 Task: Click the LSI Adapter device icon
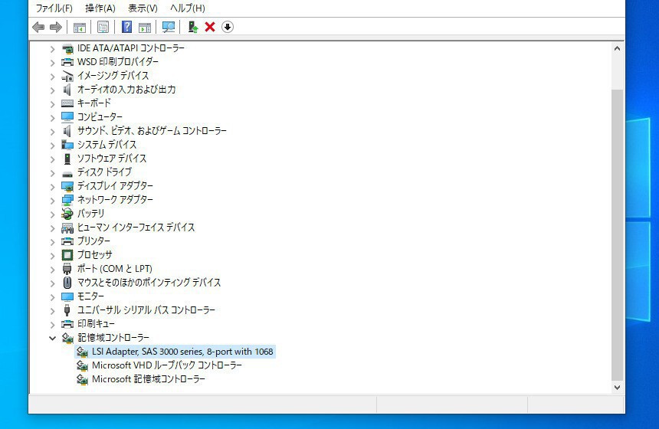pos(83,352)
